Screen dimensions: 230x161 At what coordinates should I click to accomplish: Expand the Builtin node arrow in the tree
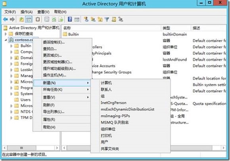tap(11, 46)
